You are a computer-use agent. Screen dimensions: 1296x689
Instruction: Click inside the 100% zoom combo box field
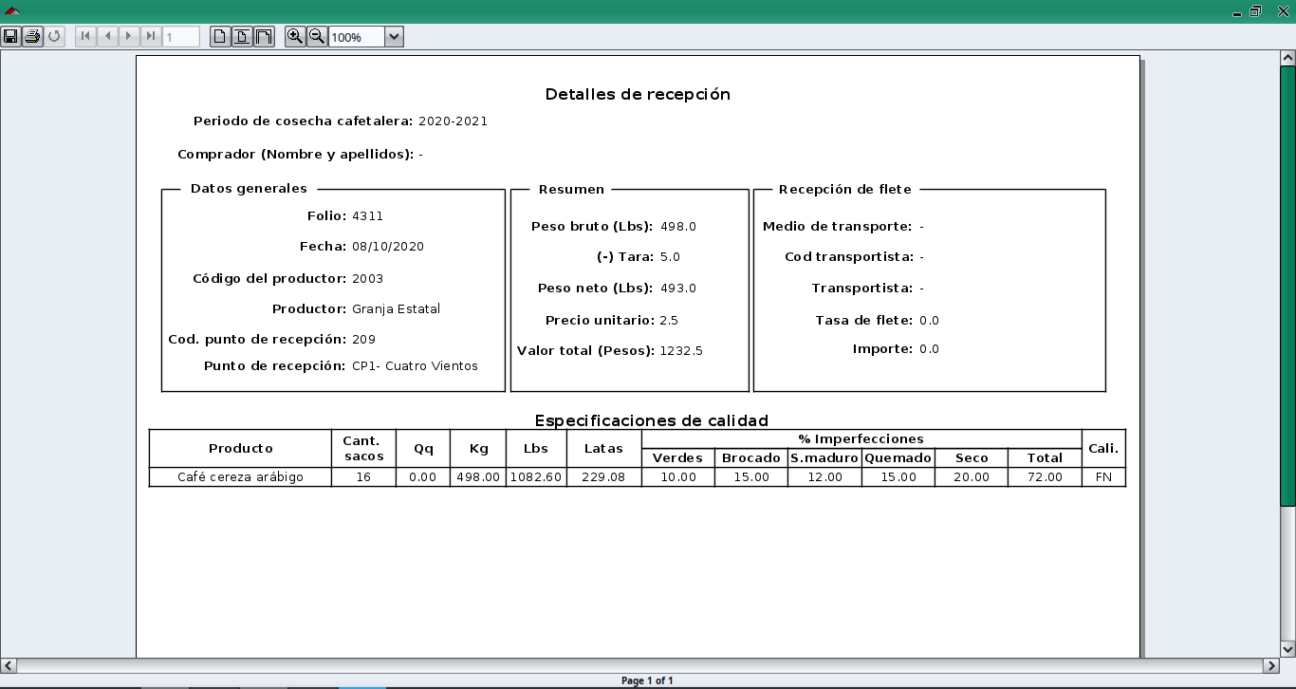pos(356,37)
